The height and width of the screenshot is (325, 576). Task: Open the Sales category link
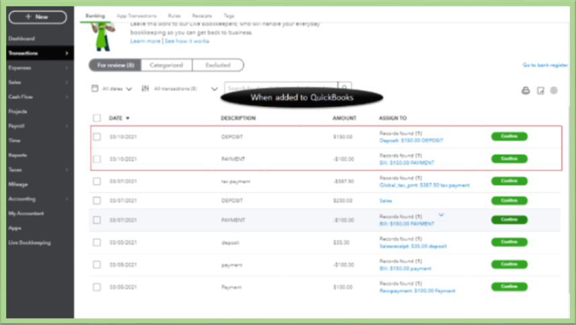pyautogui.click(x=386, y=201)
